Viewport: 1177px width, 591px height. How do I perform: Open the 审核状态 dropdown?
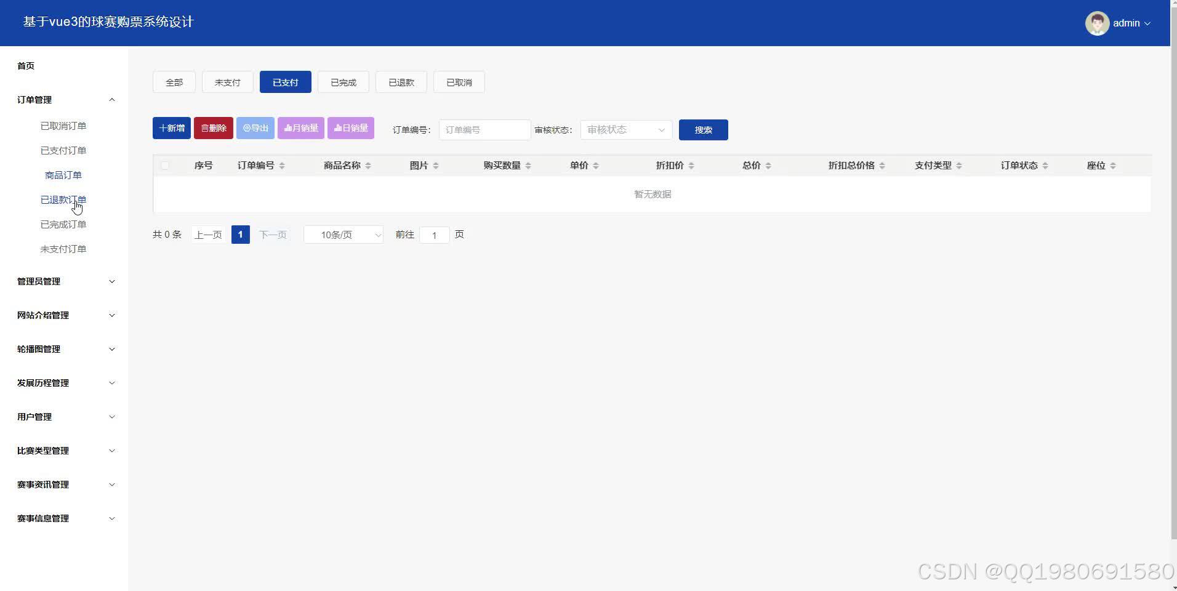[625, 129]
